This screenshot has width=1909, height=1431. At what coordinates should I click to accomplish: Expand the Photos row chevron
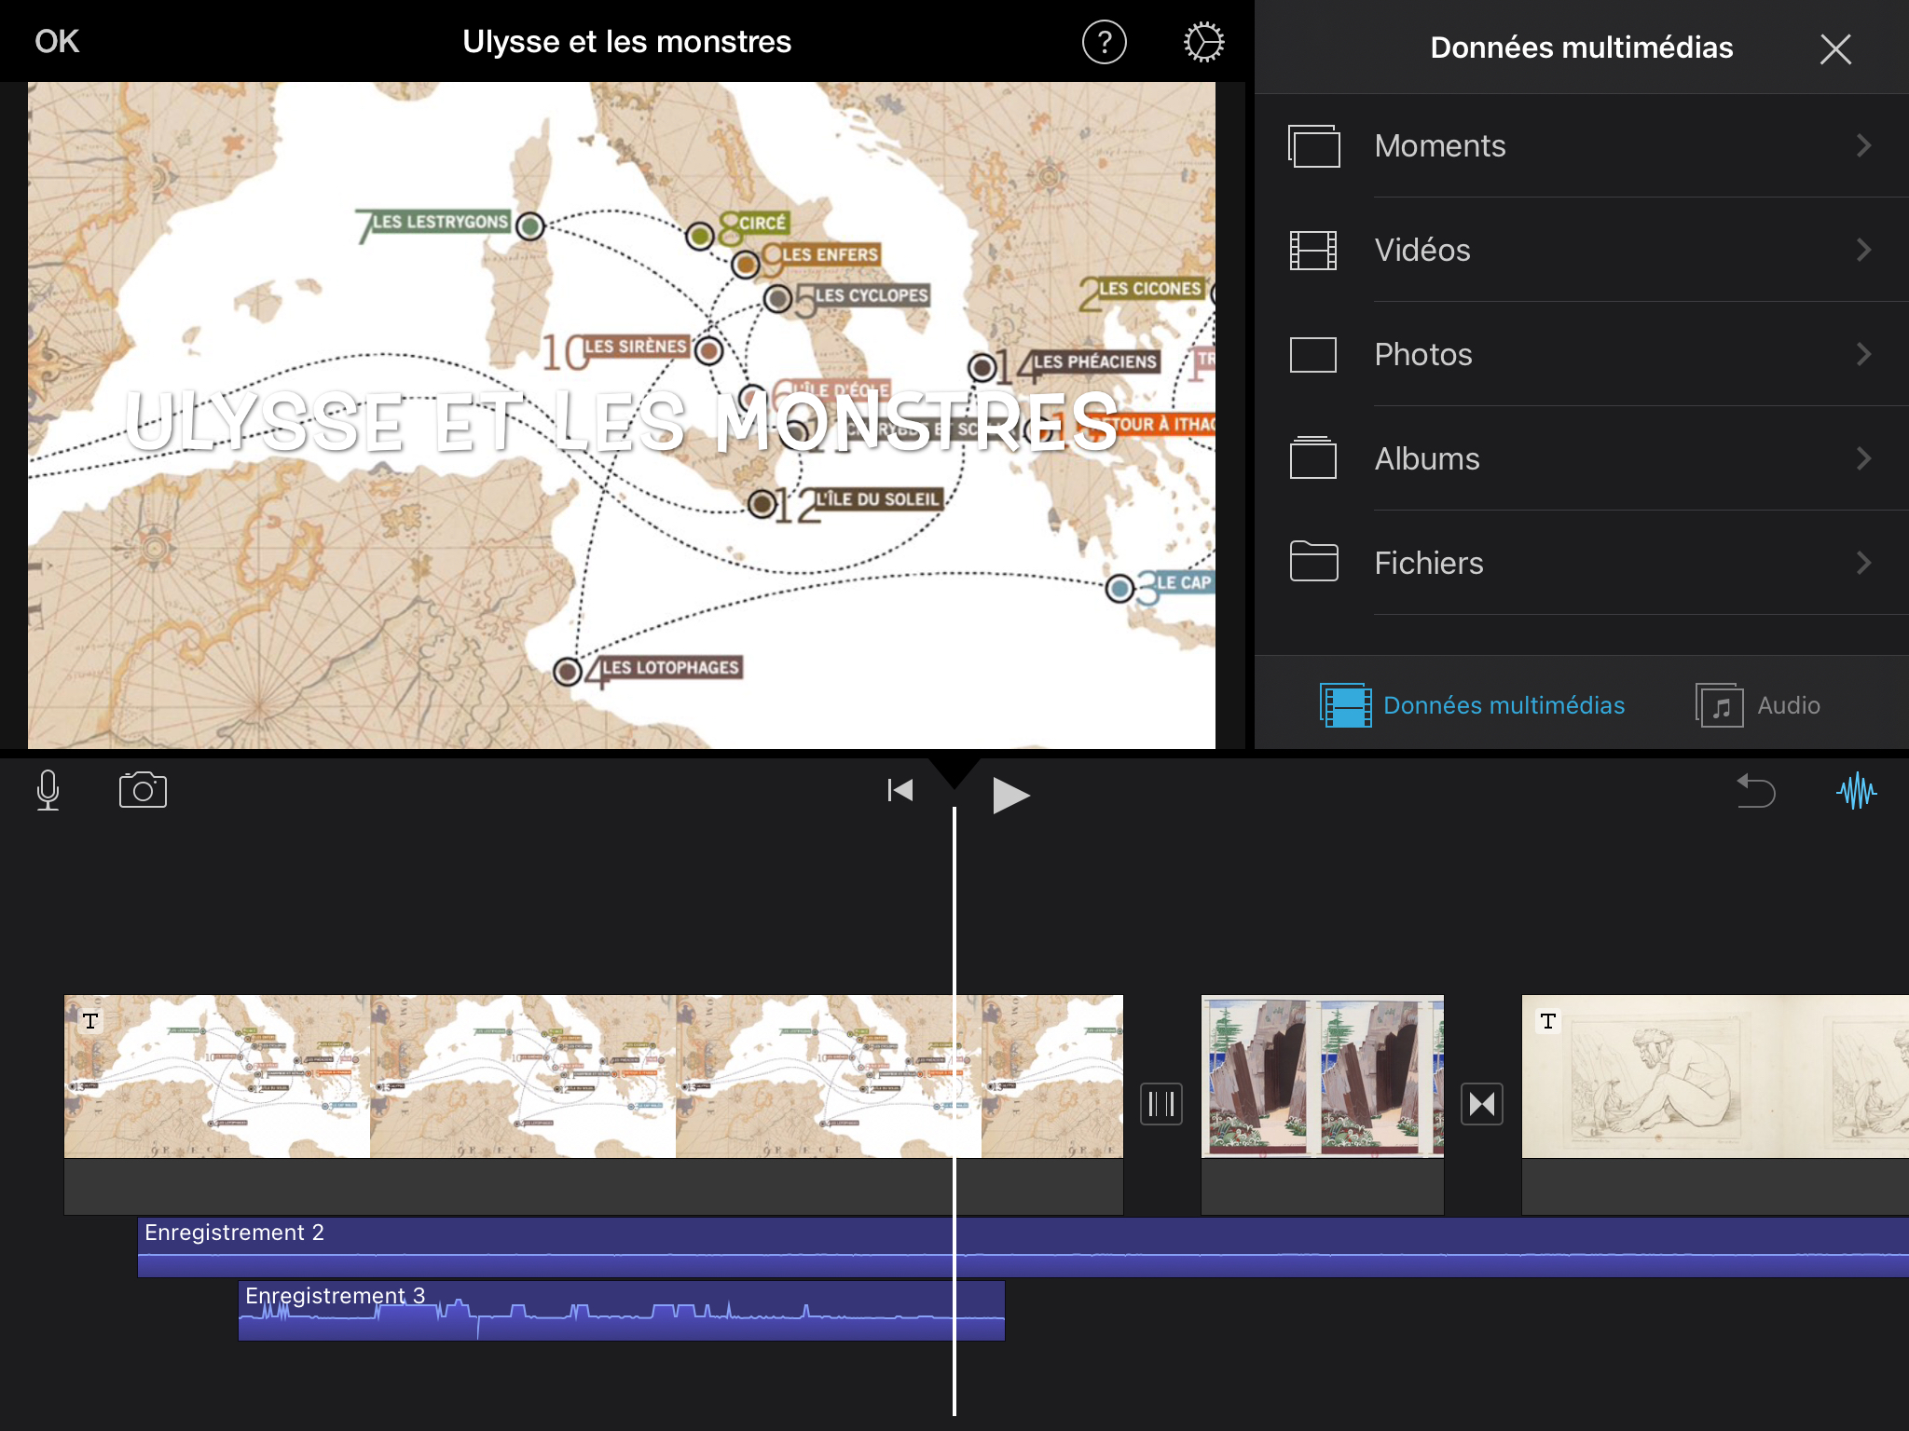point(1863,354)
